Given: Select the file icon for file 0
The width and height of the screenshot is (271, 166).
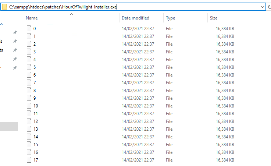Looking at the screenshot, I should pyautogui.click(x=29, y=28).
